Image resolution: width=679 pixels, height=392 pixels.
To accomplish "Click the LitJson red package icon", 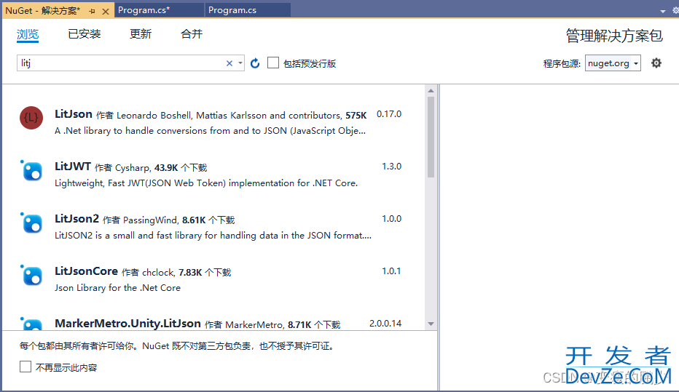I will coord(31,118).
